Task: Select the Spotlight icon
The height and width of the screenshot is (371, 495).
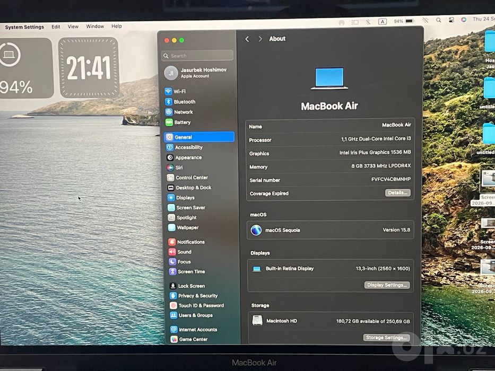Action: pyautogui.click(x=171, y=218)
